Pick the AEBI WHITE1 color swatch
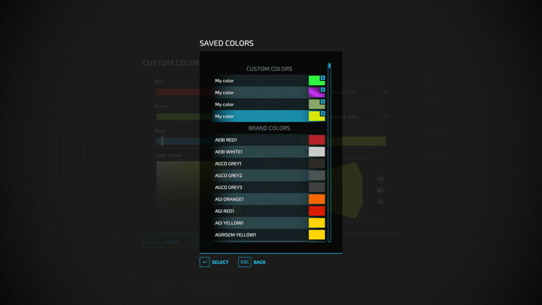Screen dimensions: 542x305 [x=317, y=152]
